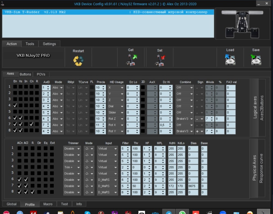This screenshot has width=273, height=214.
Task: Open Telegram from the taskbar
Action: pyautogui.click(x=169, y=213)
